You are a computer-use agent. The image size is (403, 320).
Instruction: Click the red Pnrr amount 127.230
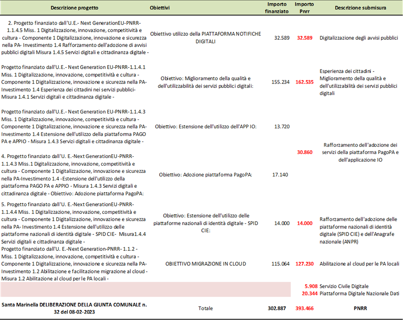click(304, 264)
